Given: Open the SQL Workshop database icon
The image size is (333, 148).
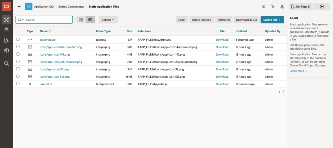Looking at the screenshot, I should tap(7, 30).
